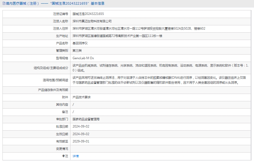
Task: Click the pin icon next to 注
Action: [64, 156]
